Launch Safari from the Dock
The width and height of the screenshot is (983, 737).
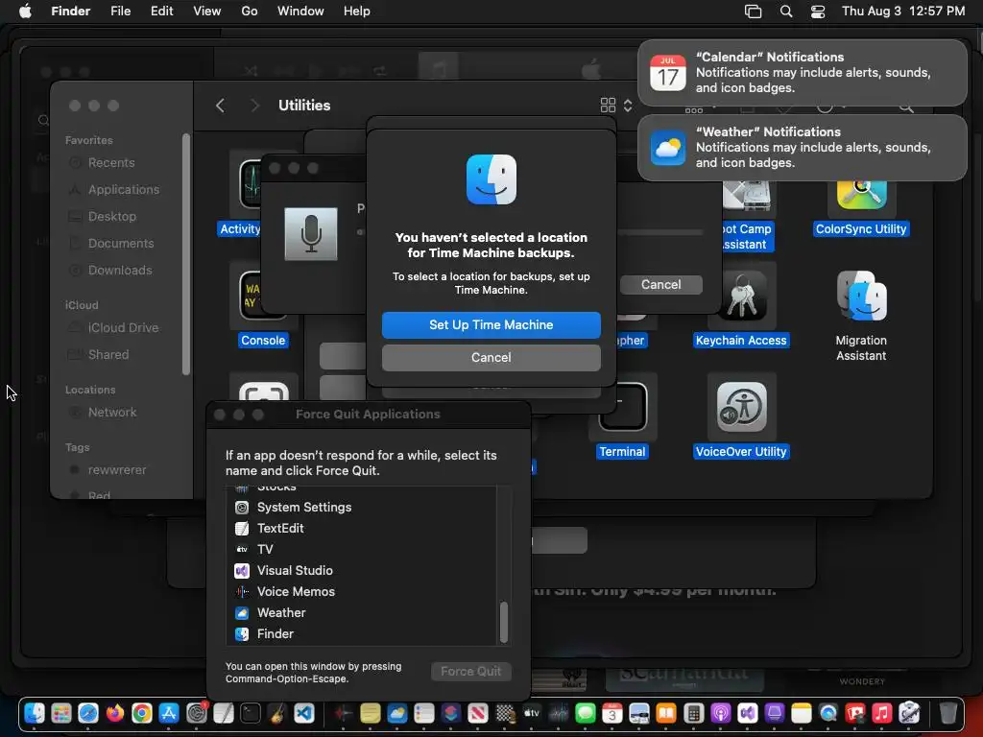[x=88, y=713]
